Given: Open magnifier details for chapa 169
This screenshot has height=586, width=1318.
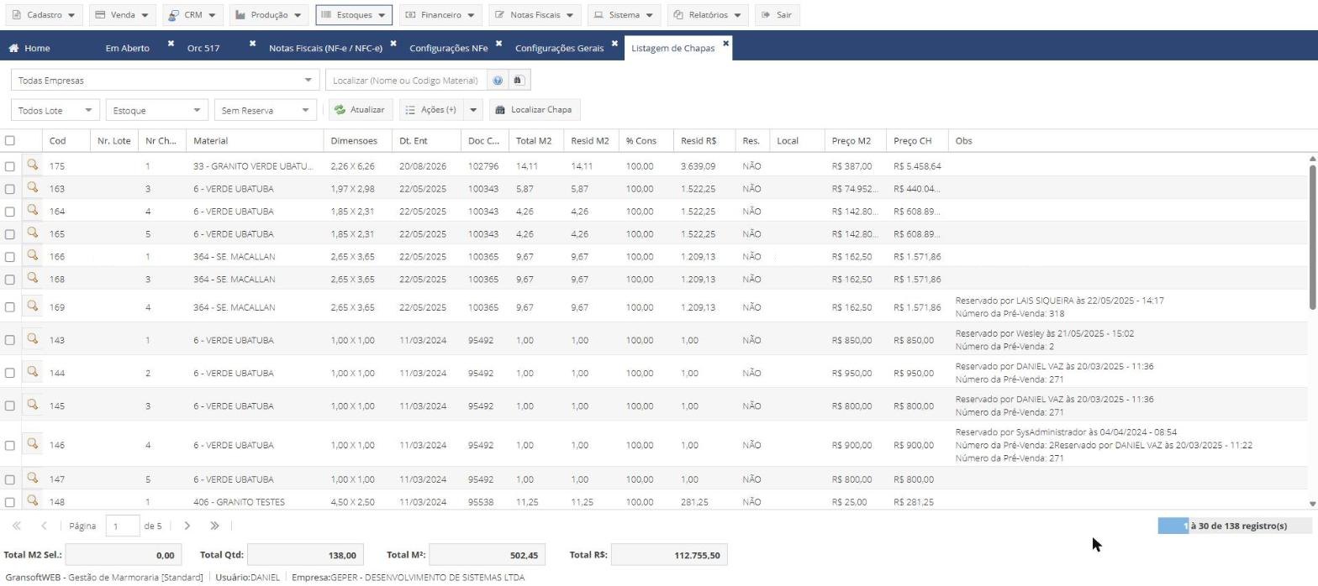Looking at the screenshot, I should click(32, 306).
